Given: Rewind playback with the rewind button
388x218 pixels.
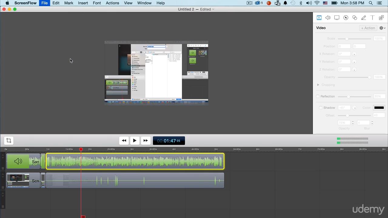Looking at the screenshot, I should pos(124,140).
